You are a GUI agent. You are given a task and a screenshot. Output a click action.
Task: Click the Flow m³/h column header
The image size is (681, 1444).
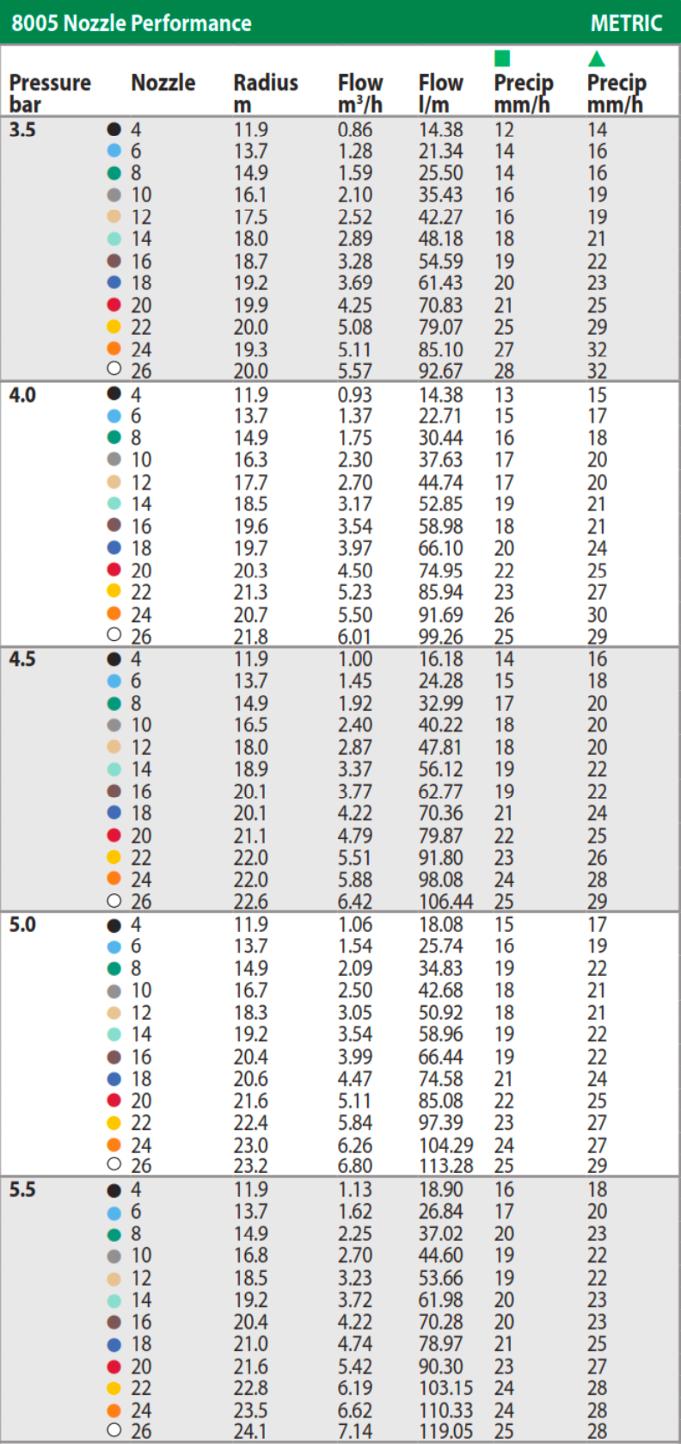pyautogui.click(x=359, y=93)
